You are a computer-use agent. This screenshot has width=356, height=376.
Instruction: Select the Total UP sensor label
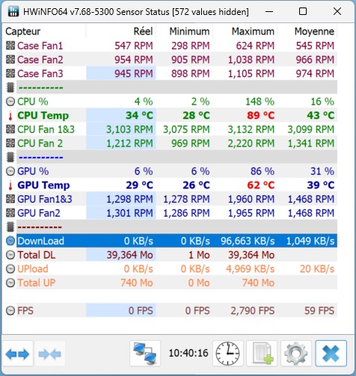coord(37,283)
